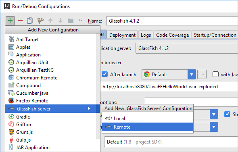
Task: Choose JAR Application configuration type
Action: 51,147
